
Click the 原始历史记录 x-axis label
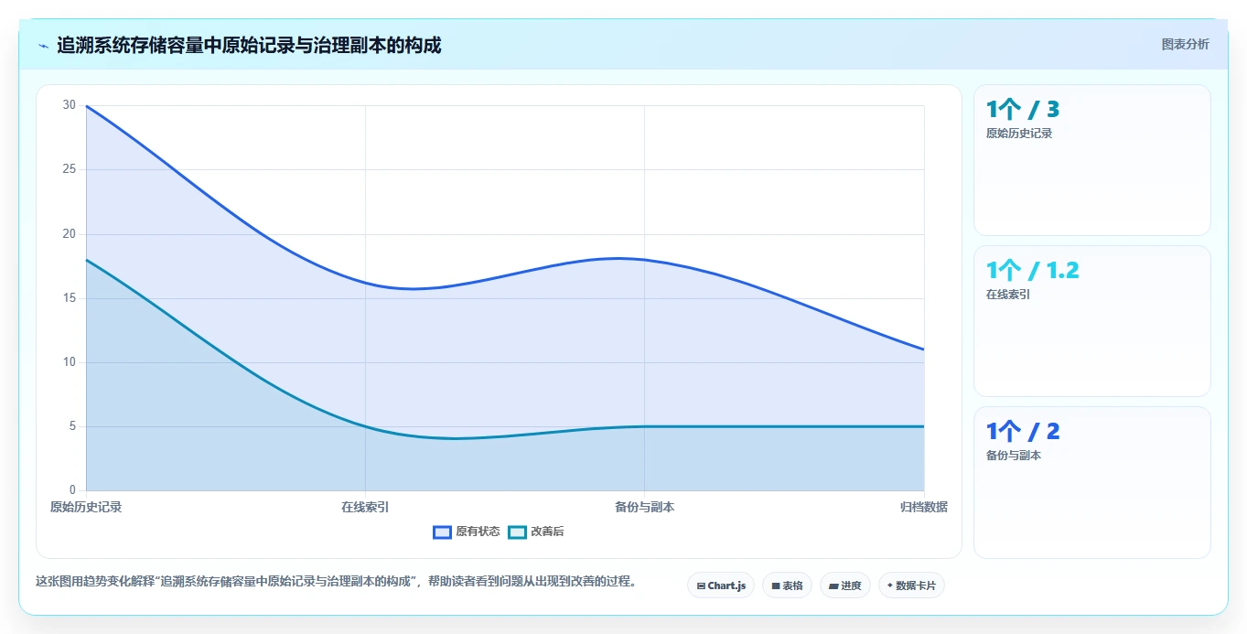pos(86,507)
